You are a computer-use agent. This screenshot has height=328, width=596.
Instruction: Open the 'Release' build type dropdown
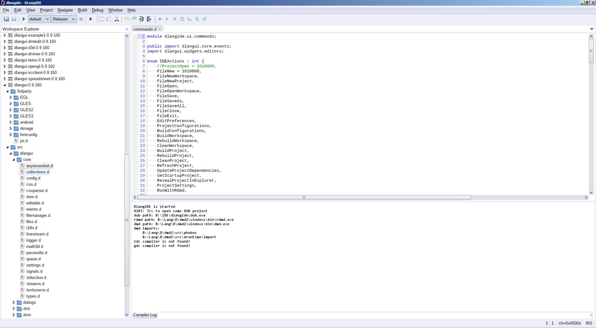pyautogui.click(x=64, y=19)
